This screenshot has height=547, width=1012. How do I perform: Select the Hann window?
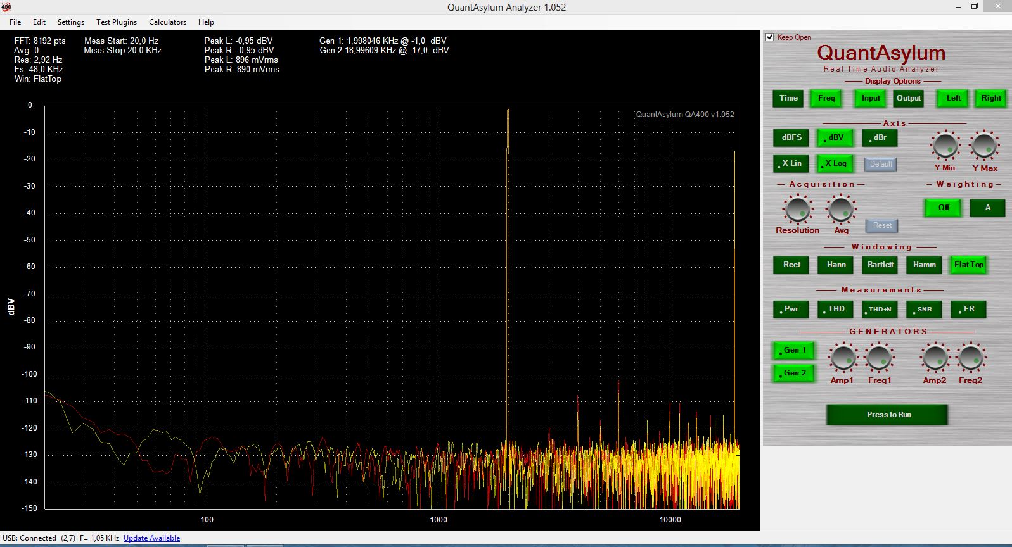pos(836,265)
